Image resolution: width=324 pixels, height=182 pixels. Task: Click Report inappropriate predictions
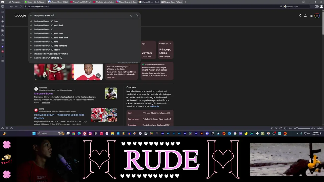pos(128,62)
